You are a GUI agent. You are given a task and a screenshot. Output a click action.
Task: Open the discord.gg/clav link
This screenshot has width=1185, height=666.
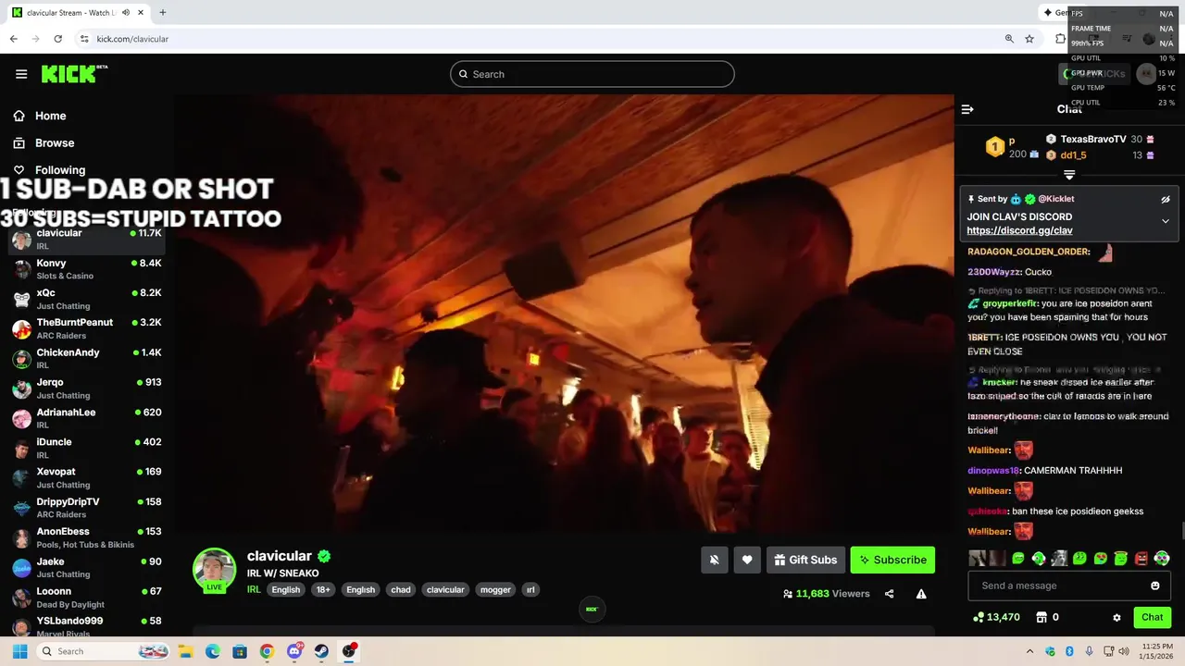pyautogui.click(x=1019, y=230)
